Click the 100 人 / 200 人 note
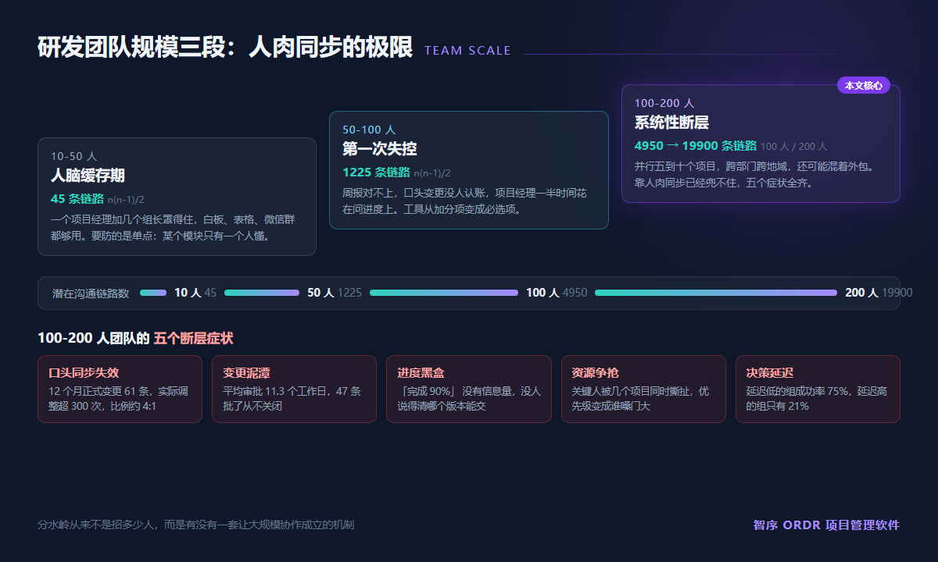The image size is (938, 562). pyautogui.click(x=793, y=147)
